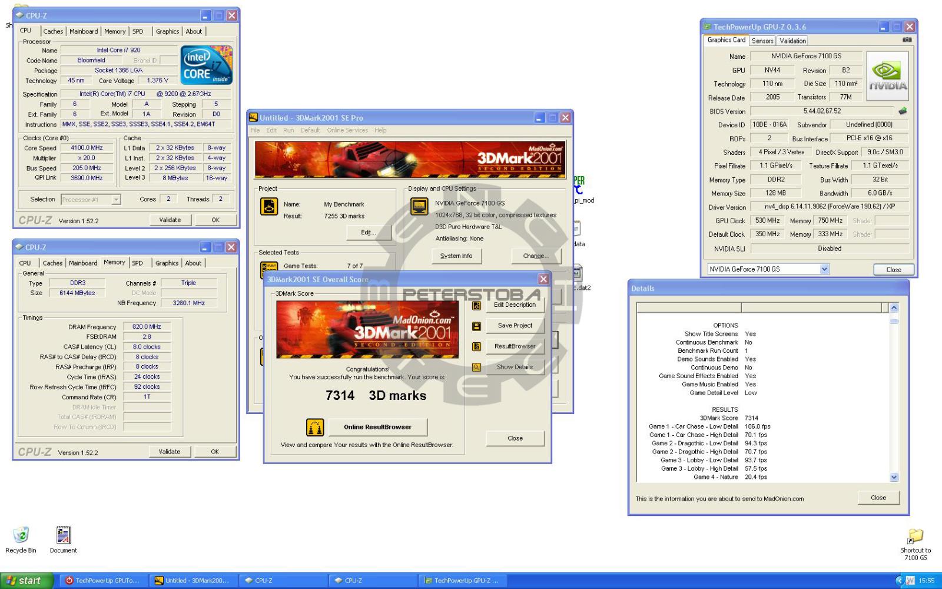Click the Online ResultBrowser yellow icon
The image size is (942, 589).
(x=315, y=427)
